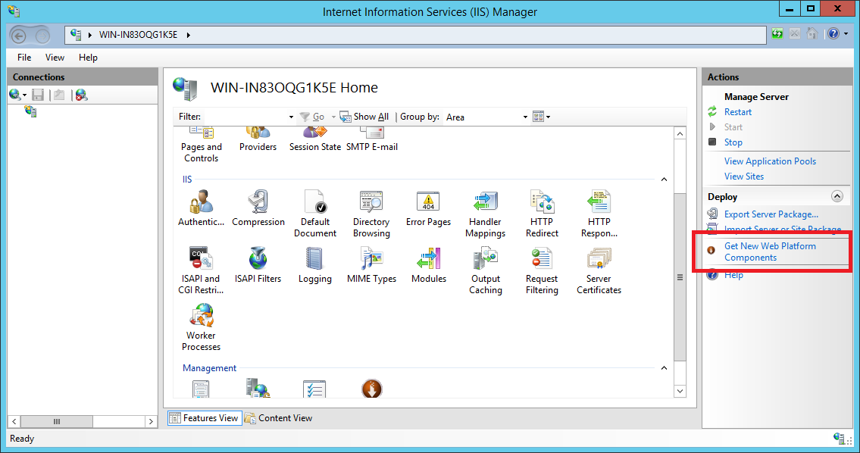Click the Connections pane scroll right arrow
Viewport: 860px width, 453px height.
click(x=151, y=422)
